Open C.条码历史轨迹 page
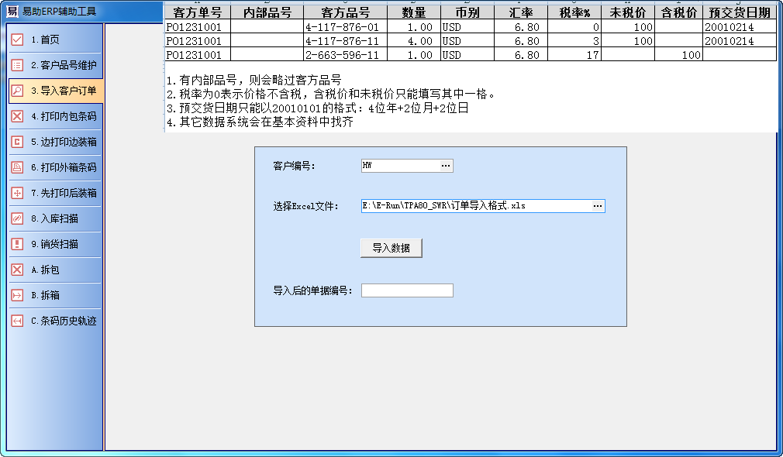 55,321
